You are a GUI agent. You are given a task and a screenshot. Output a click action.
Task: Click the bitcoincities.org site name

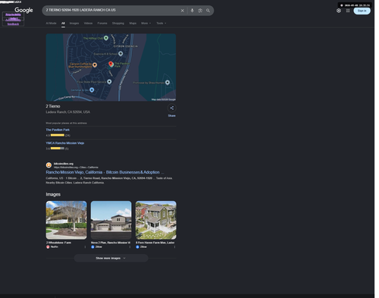pos(64,164)
